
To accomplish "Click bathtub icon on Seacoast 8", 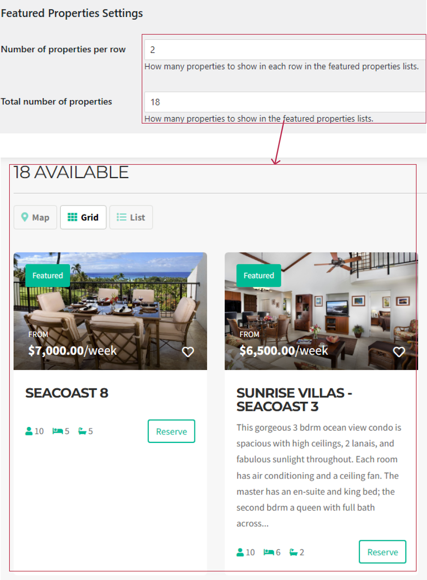I will (x=83, y=431).
